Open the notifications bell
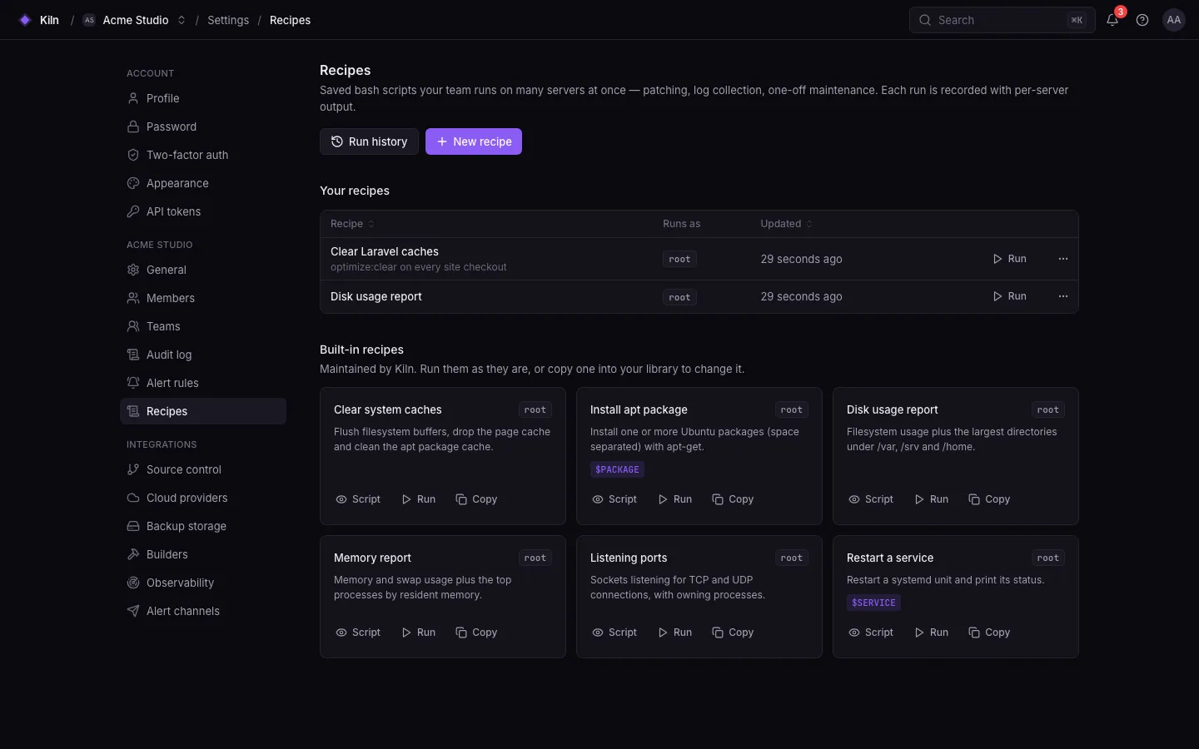The image size is (1199, 749). pos(1112,20)
